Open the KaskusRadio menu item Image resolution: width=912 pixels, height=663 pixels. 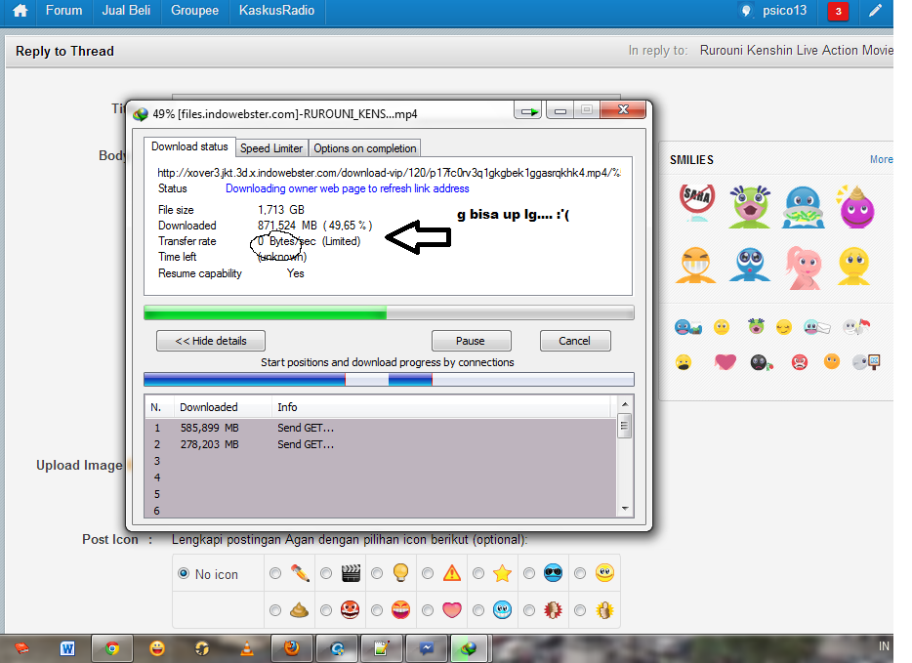pyautogui.click(x=277, y=11)
